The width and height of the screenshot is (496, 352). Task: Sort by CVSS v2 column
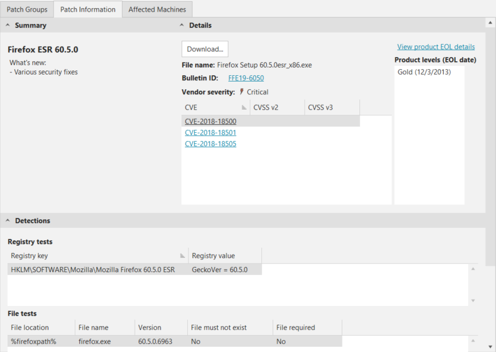pos(277,107)
